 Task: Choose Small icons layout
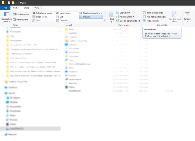pos(40,17)
